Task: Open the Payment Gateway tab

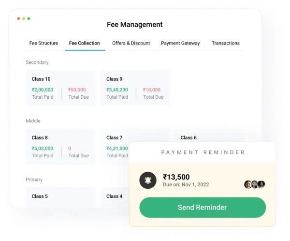Action: point(180,43)
